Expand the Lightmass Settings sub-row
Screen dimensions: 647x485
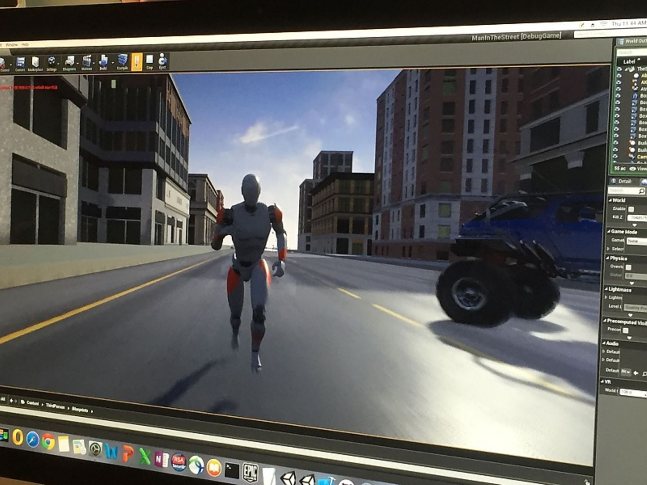pos(606,298)
